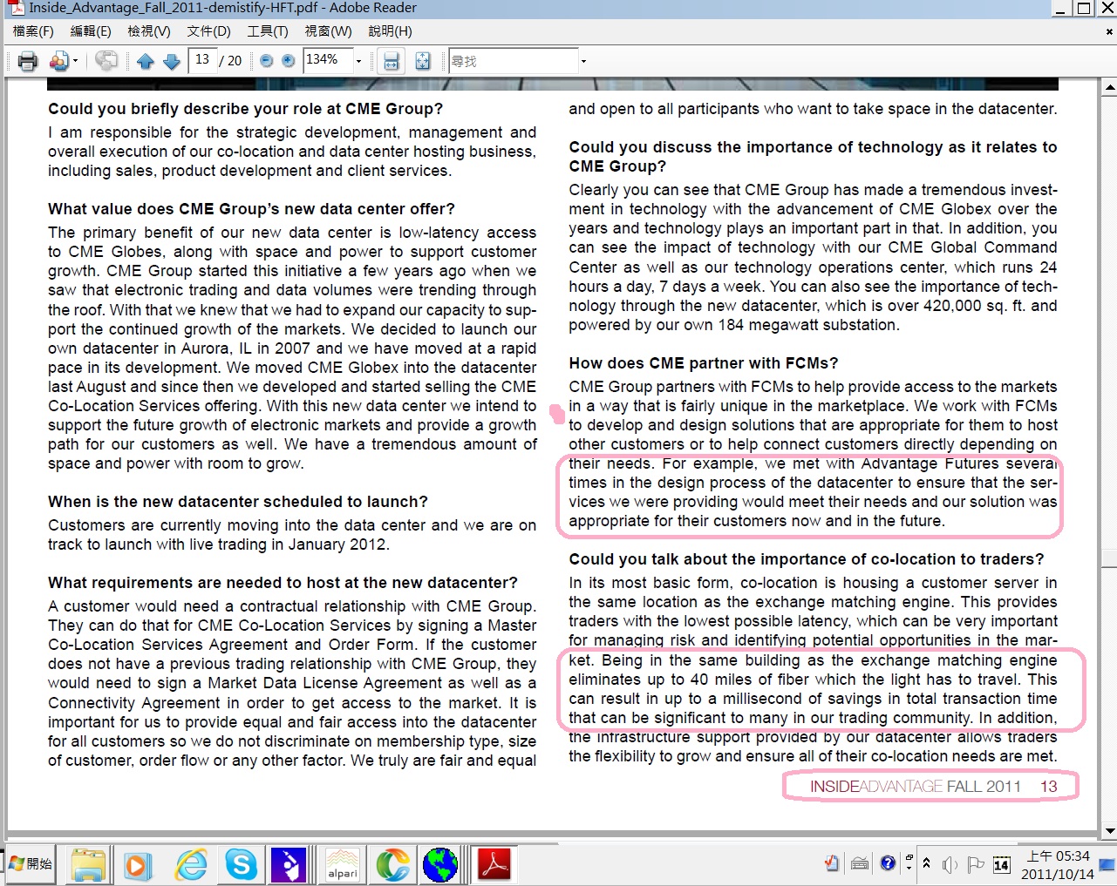1117x886 pixels.
Task: Click the clock showing 上午 05:34
Action: pyautogui.click(x=1057, y=864)
